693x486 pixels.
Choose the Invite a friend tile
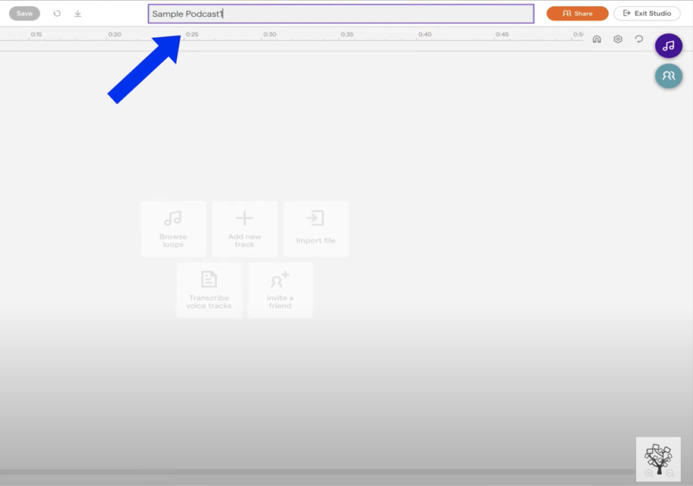pos(280,290)
